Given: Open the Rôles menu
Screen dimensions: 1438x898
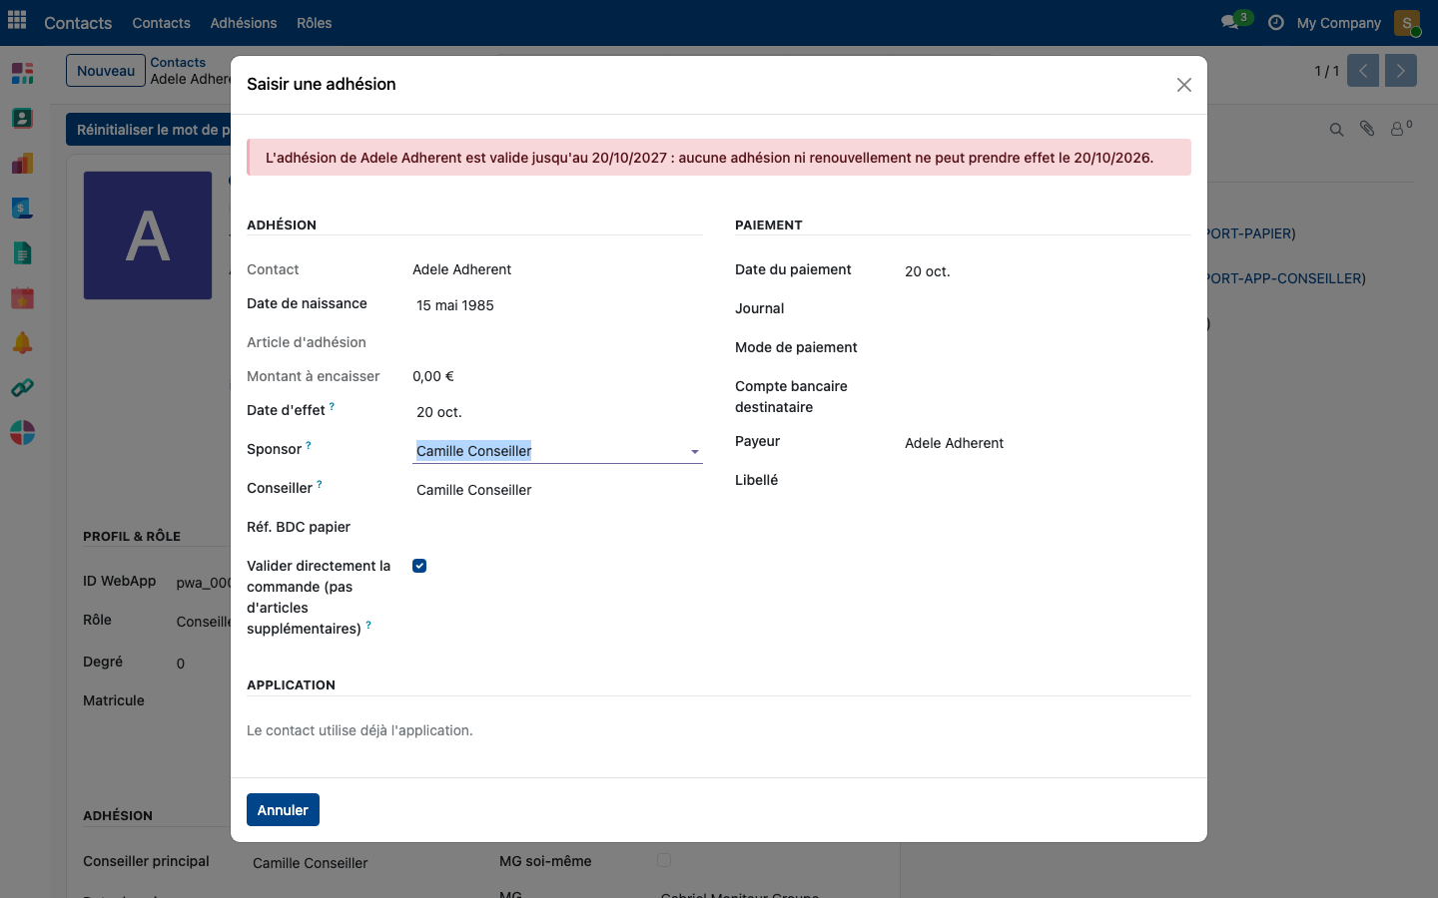Looking at the screenshot, I should (315, 23).
